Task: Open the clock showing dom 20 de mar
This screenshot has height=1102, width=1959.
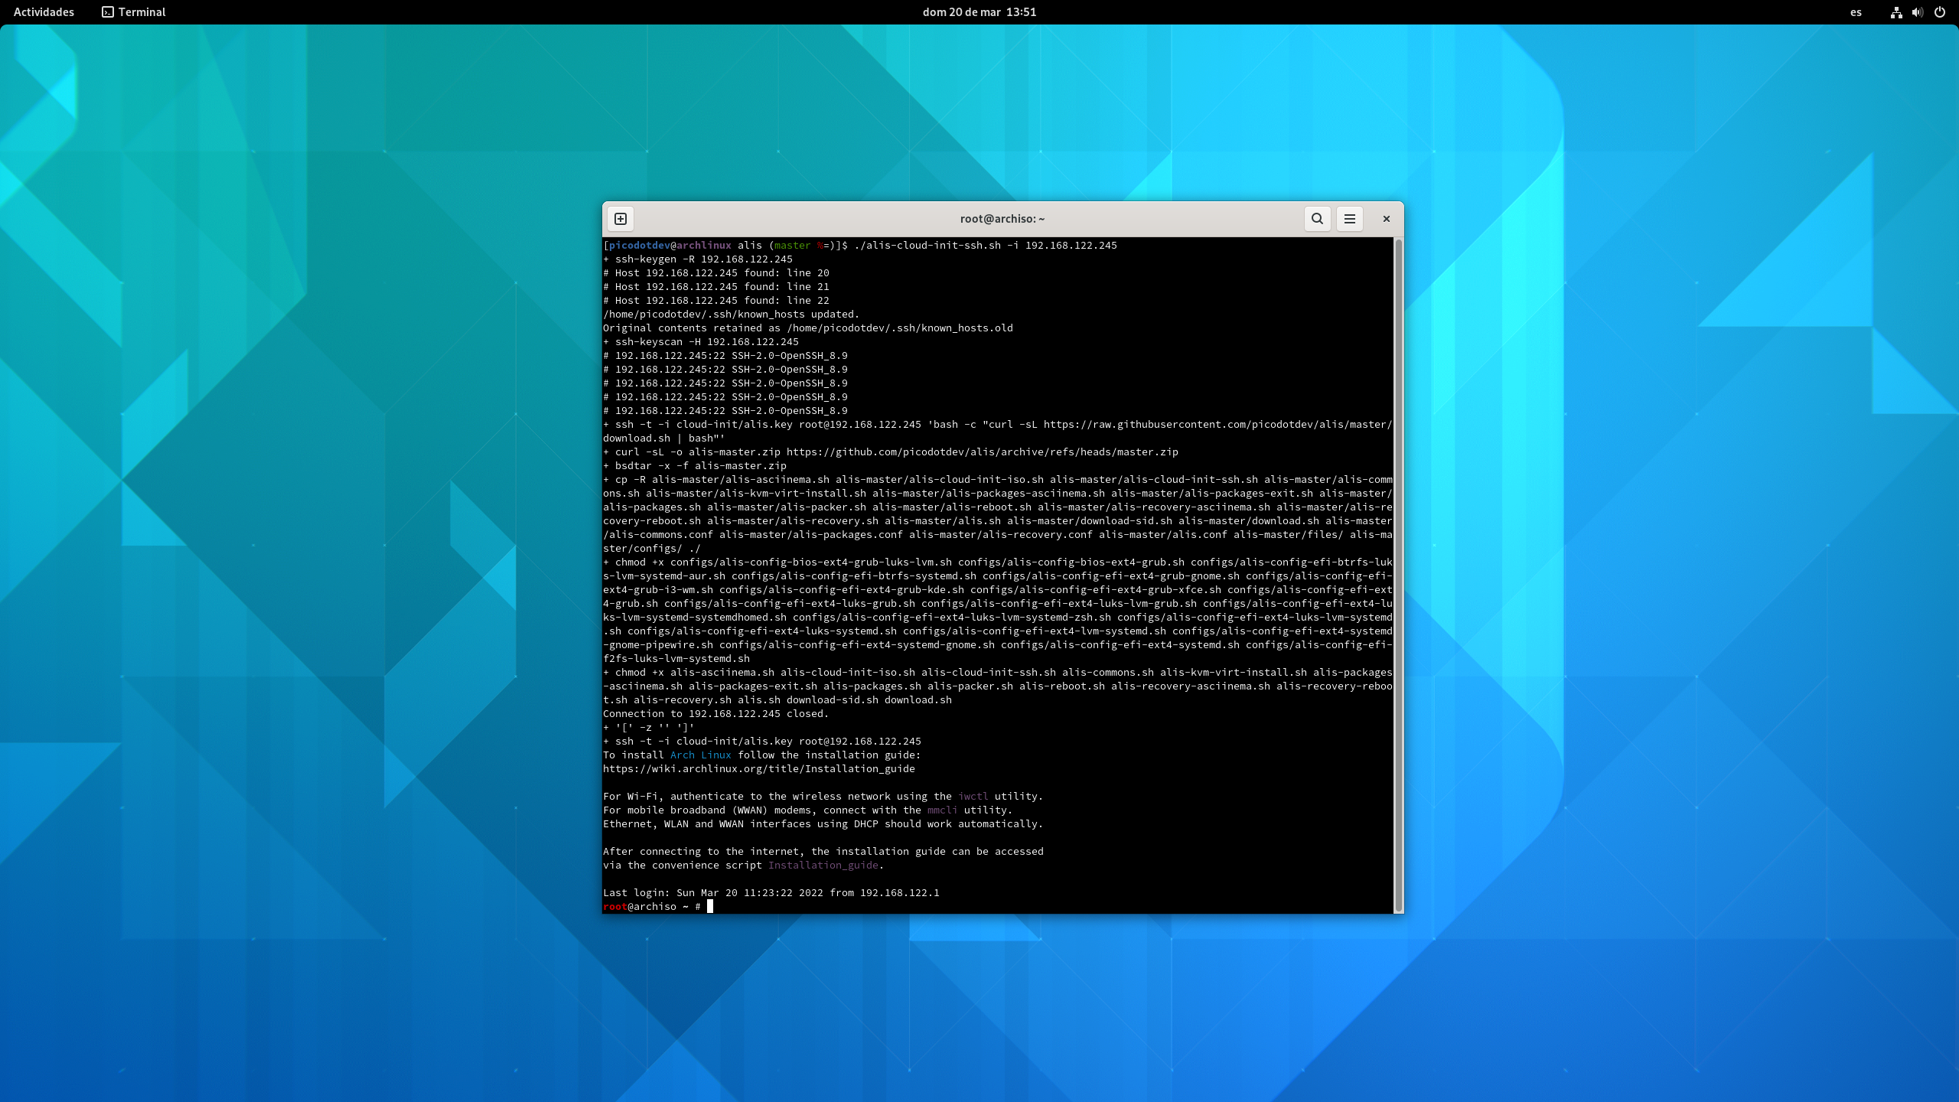Action: click(979, 12)
